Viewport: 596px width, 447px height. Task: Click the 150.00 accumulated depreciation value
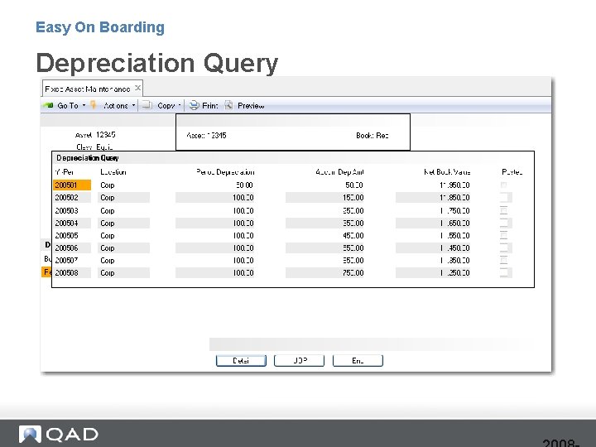[x=353, y=198]
